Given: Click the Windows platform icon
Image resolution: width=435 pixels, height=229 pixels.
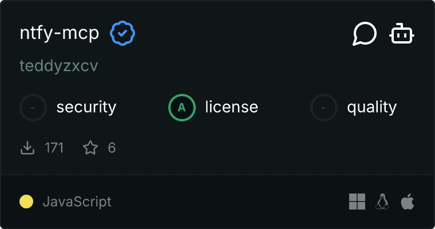Looking at the screenshot, I should 357,202.
